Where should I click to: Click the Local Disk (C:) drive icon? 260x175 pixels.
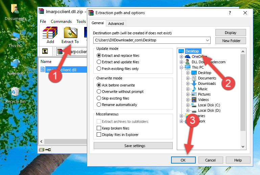click(x=194, y=105)
